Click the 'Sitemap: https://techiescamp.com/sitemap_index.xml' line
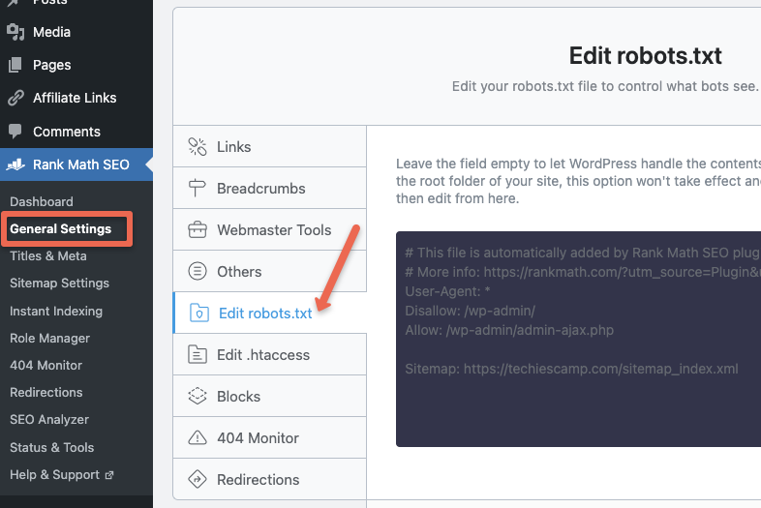761x508 pixels. coord(572,369)
